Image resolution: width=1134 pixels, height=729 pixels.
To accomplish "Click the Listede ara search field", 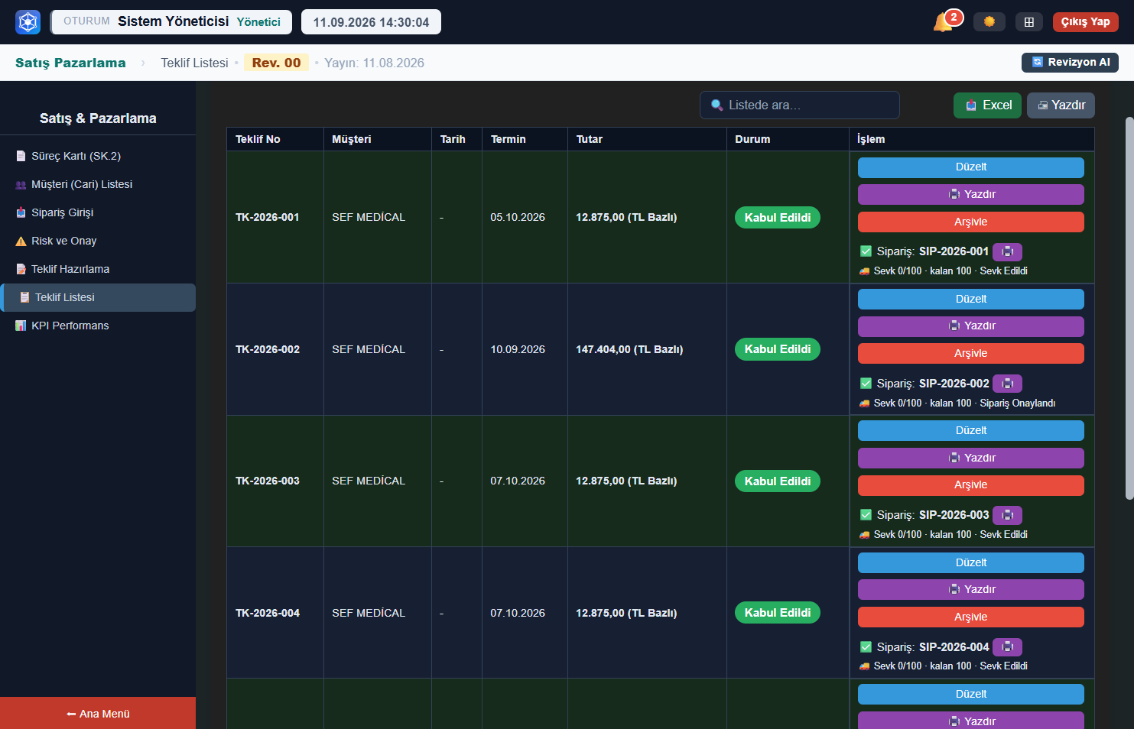I will 800,105.
